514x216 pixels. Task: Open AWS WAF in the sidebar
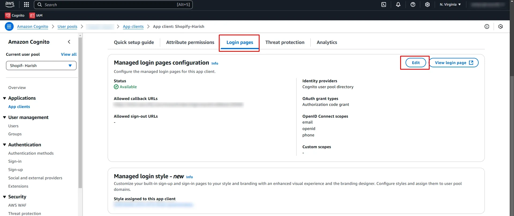pyautogui.click(x=17, y=205)
